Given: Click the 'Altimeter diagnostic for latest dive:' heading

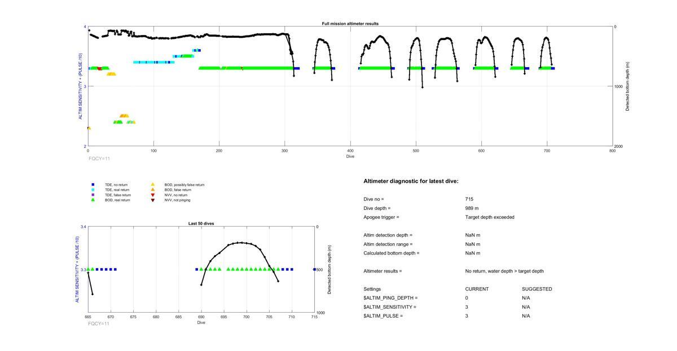Looking at the screenshot, I should (411, 181).
